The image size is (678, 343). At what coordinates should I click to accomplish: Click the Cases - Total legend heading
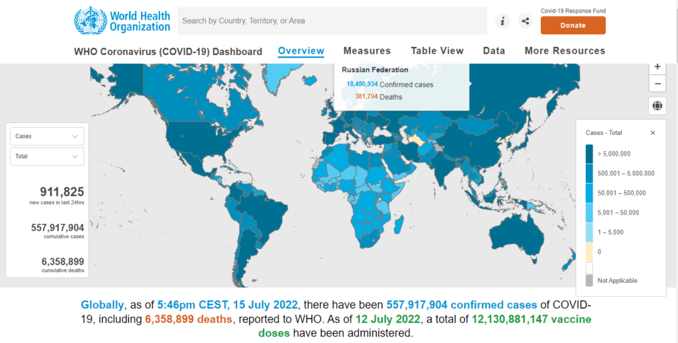pos(604,133)
